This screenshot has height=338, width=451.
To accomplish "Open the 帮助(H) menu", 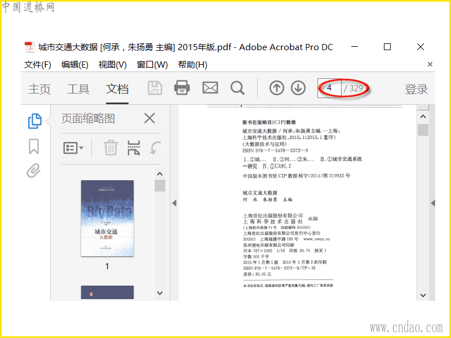I will 192,65.
